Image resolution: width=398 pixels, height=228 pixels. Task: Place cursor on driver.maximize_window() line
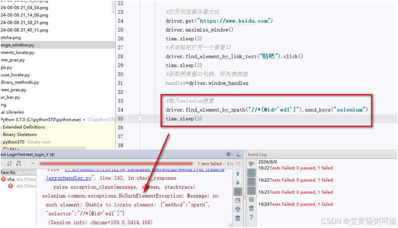click(x=199, y=30)
